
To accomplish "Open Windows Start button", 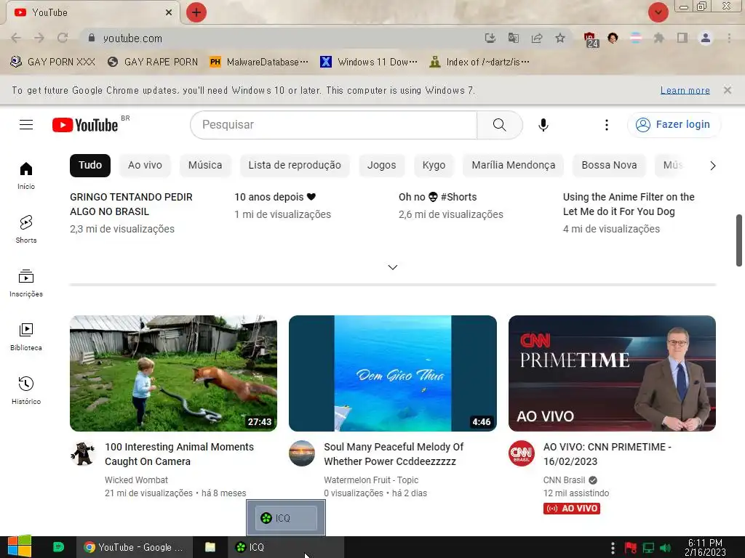I will click(x=20, y=546).
